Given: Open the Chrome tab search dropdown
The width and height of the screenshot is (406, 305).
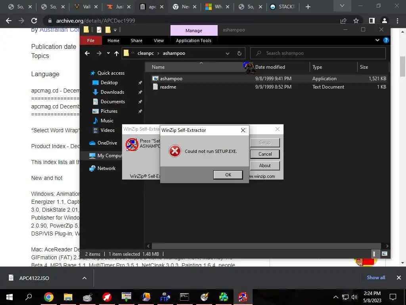Looking at the screenshot, I should [x=342, y=6].
